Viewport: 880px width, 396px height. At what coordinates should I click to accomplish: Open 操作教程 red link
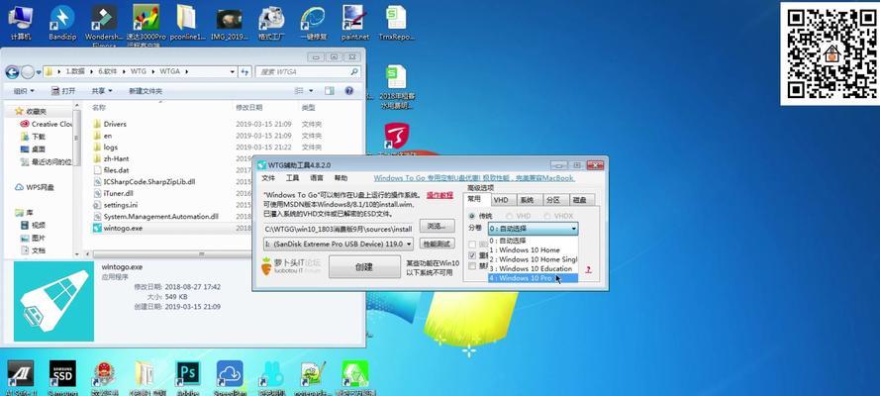click(x=440, y=195)
